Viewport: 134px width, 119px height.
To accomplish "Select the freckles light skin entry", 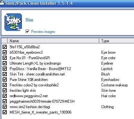I will coord(23,91).
